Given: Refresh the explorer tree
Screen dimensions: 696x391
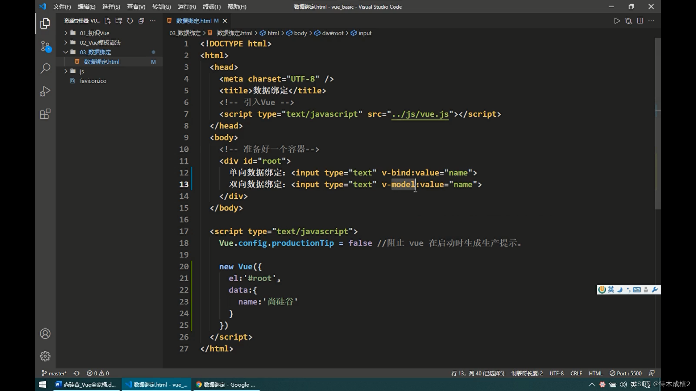Looking at the screenshot, I should tap(130, 21).
